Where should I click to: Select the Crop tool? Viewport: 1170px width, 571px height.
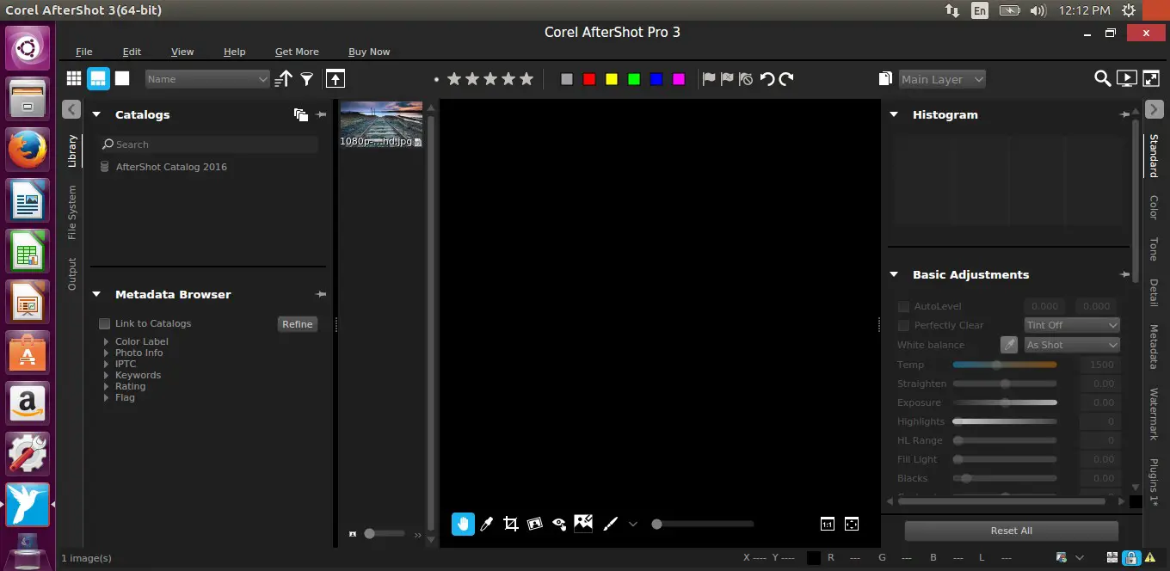(510, 524)
